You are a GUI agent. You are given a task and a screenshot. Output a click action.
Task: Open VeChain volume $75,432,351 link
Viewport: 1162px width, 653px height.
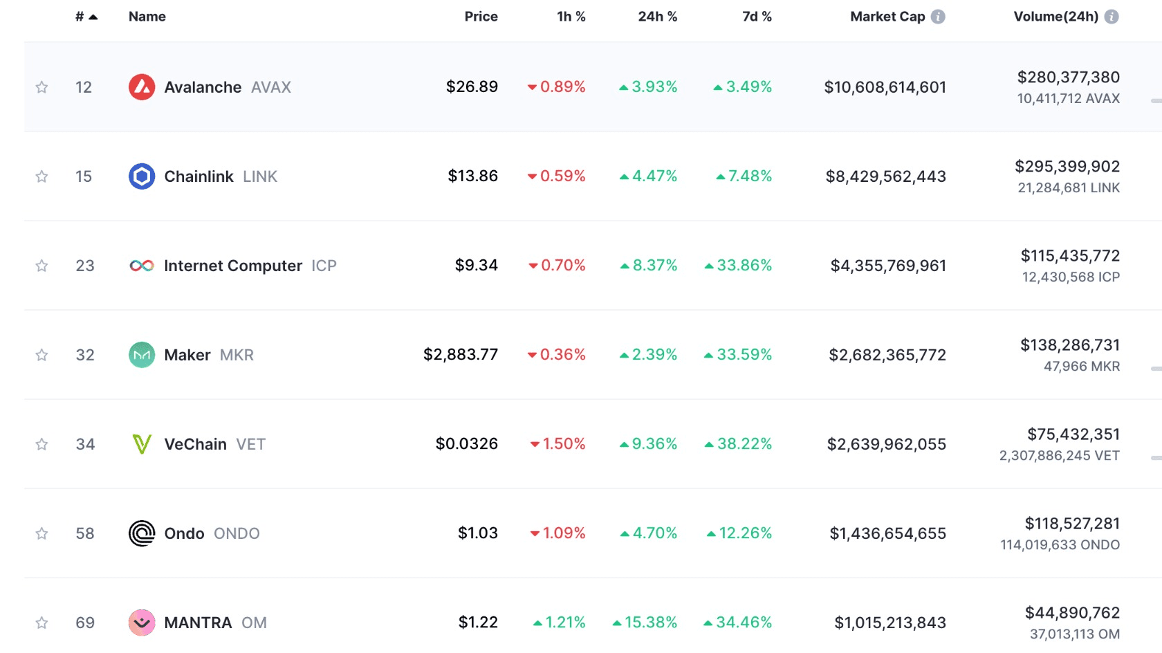(1073, 434)
